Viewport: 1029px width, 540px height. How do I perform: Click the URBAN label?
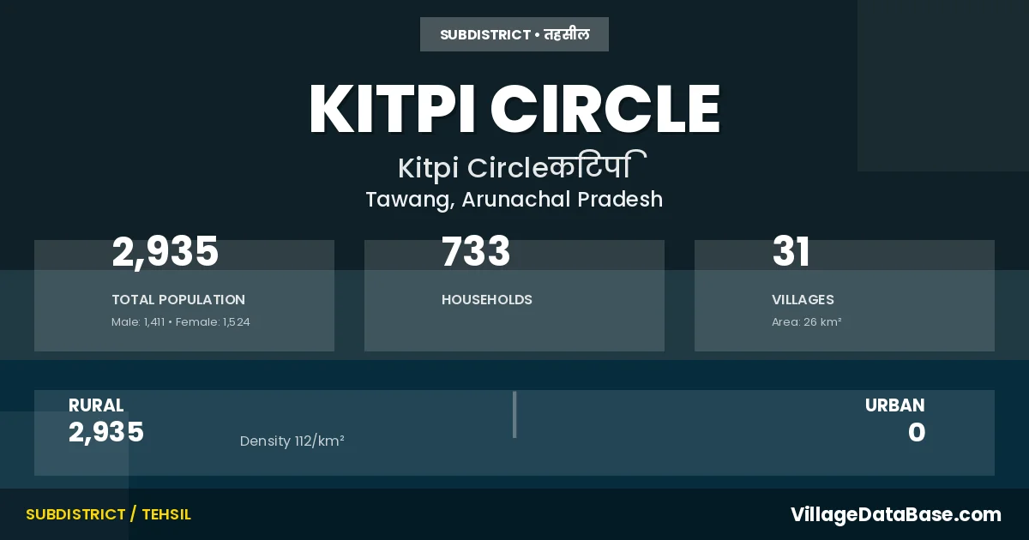894,405
